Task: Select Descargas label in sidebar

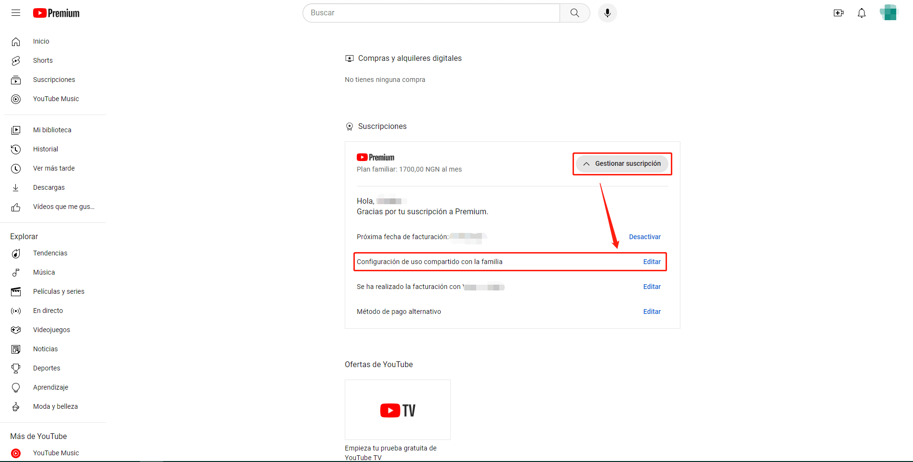Action: point(49,187)
